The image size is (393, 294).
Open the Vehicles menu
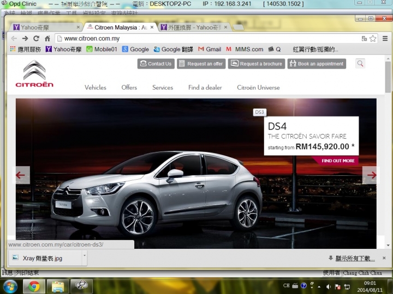point(95,88)
